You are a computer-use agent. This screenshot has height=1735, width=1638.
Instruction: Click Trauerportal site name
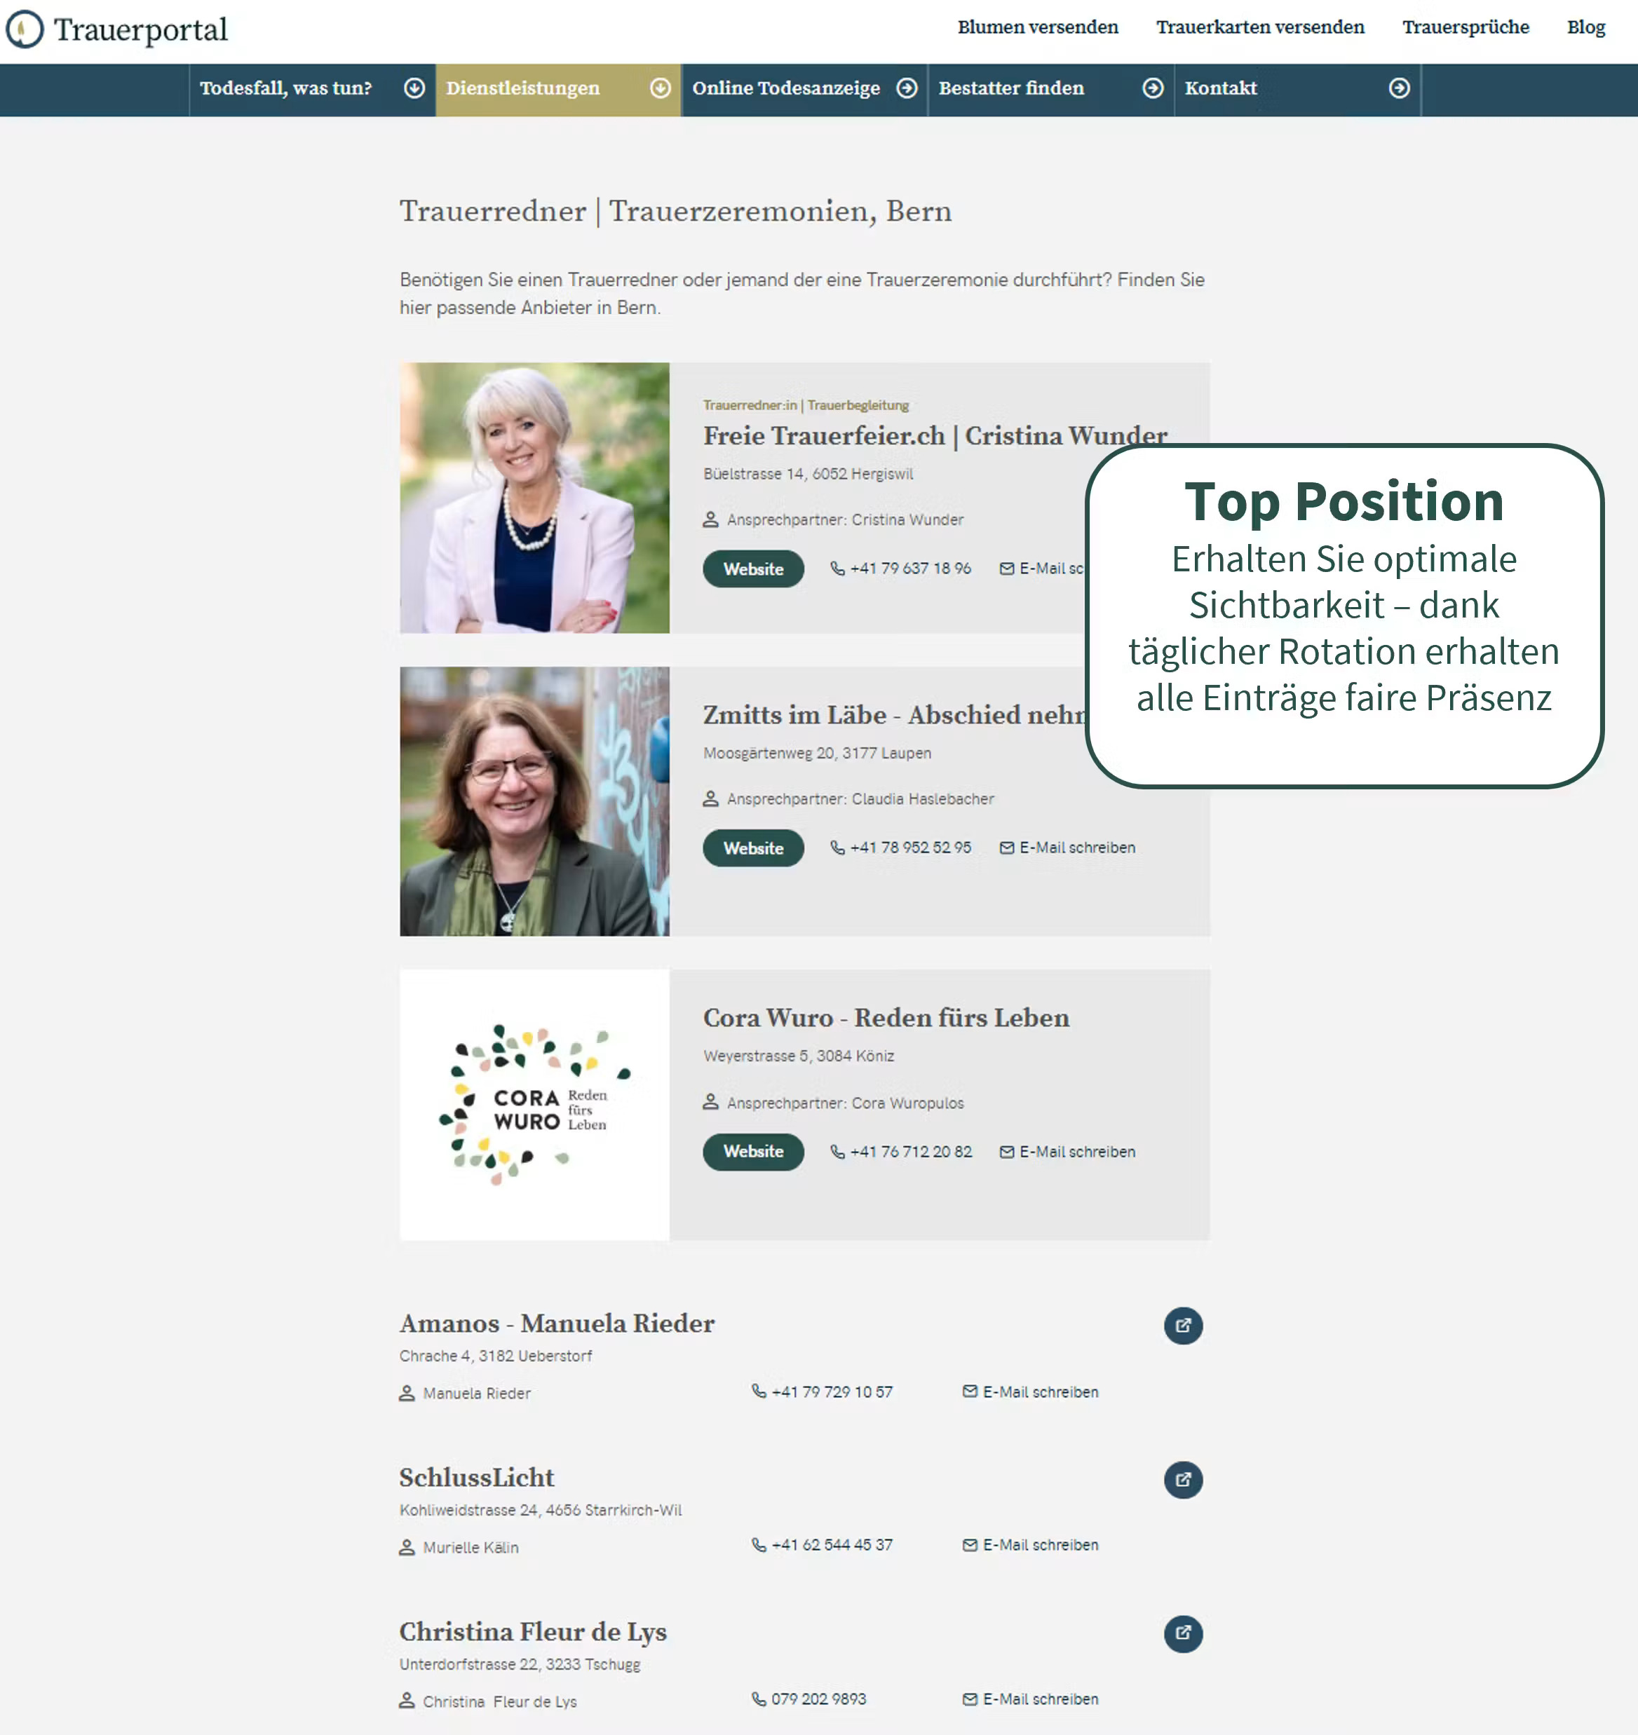140,29
